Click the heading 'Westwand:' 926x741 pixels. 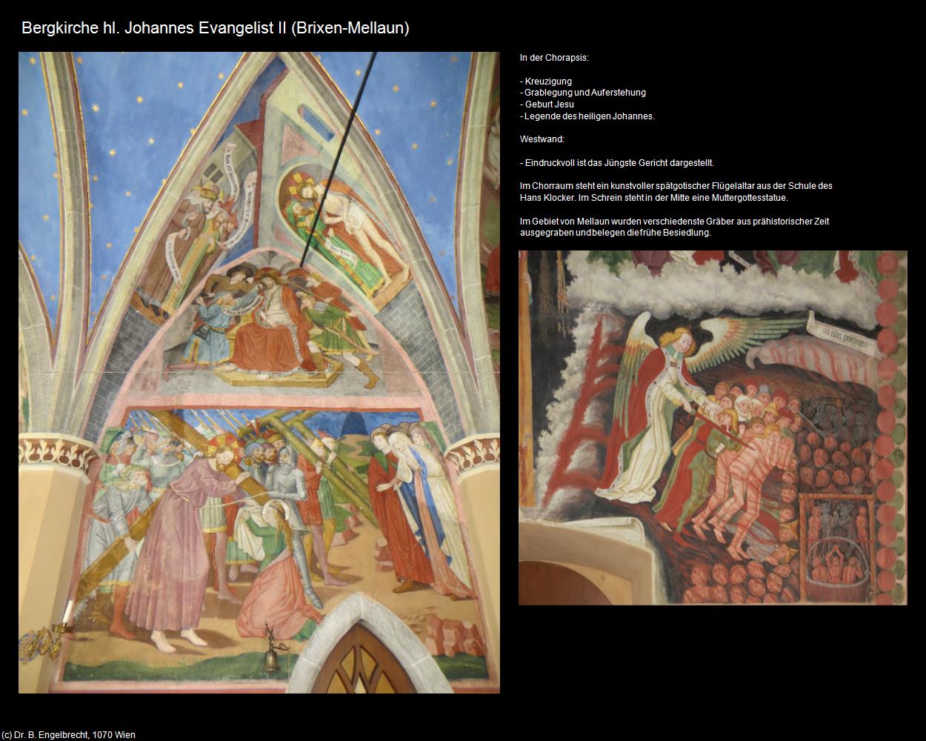[542, 139]
